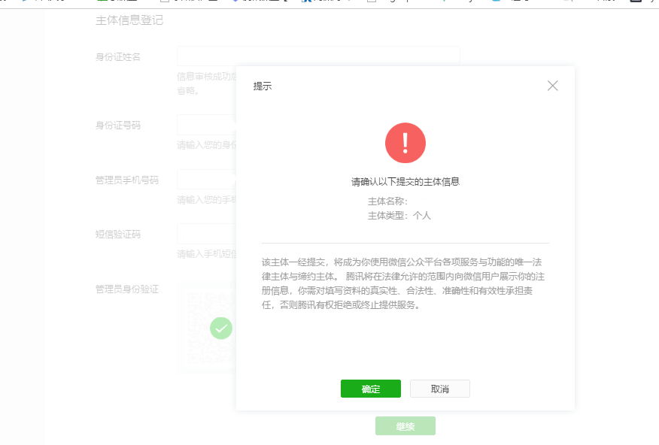
Task: Focus the 管理员手机号码 input field
Action: pos(206,180)
